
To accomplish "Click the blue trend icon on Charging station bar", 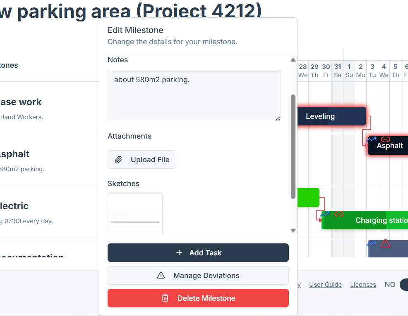I will (325, 215).
